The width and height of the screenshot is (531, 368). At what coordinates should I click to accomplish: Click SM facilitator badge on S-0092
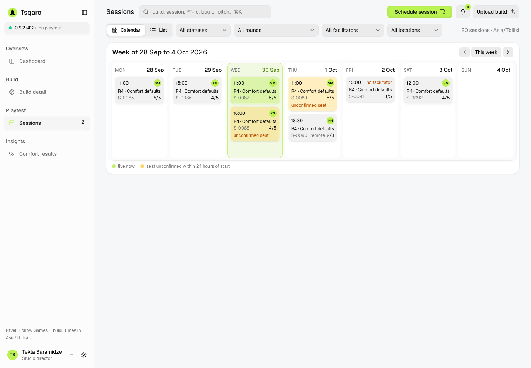pos(446,83)
